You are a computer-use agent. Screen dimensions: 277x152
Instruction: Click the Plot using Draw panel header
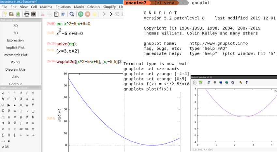pyautogui.click(x=21, y=20)
